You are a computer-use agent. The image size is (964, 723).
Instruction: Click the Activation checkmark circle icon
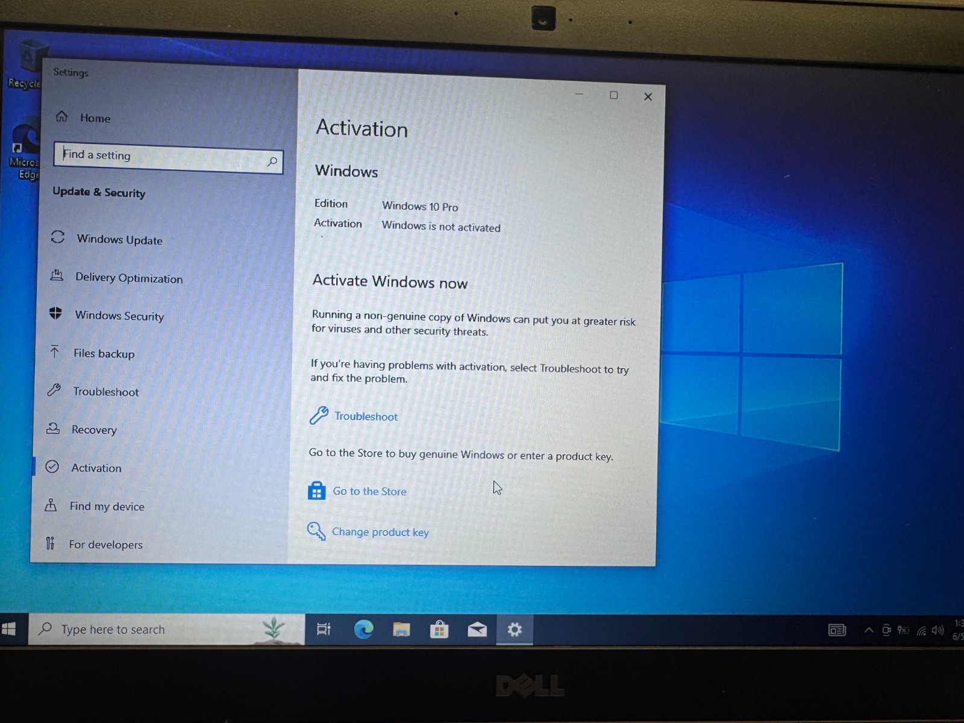[52, 466]
